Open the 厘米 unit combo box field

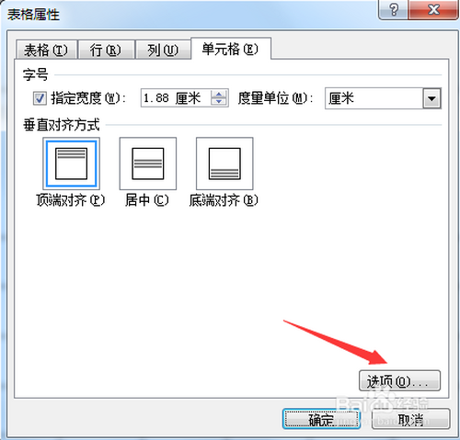(x=383, y=98)
